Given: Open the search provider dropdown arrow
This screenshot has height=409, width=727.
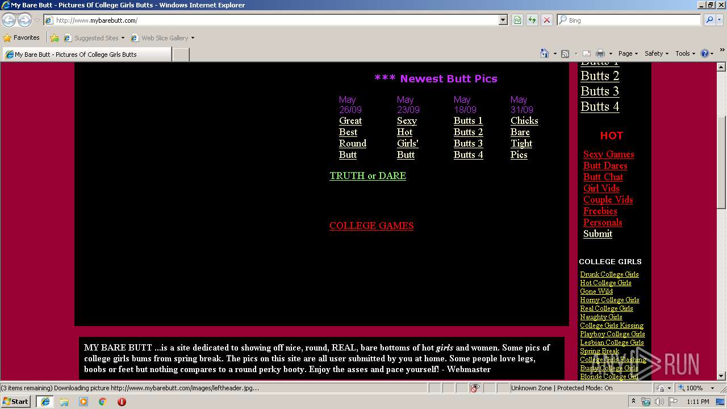Looking at the screenshot, I should (720, 20).
